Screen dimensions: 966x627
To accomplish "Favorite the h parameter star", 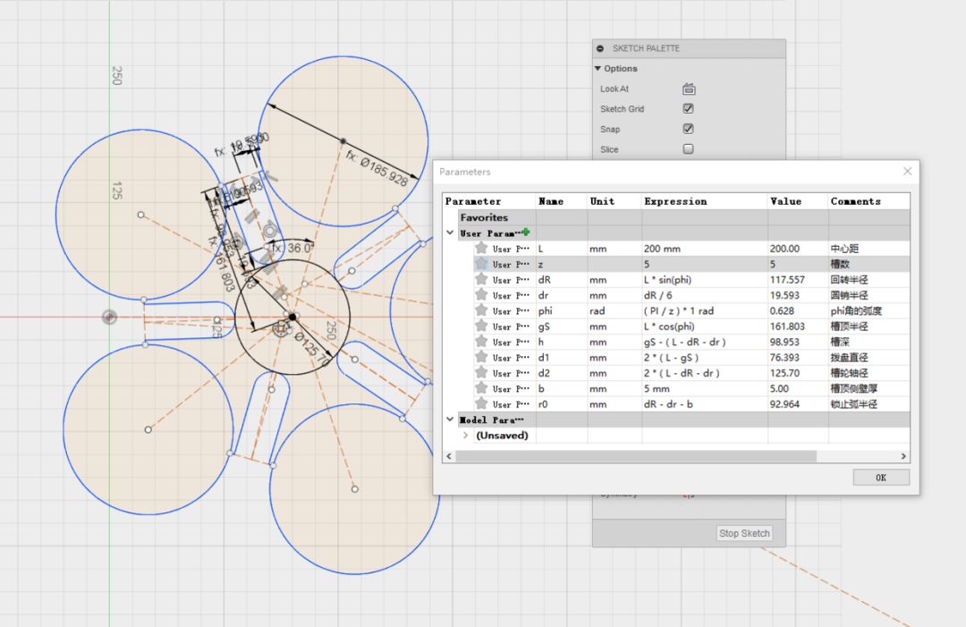I will pyautogui.click(x=481, y=341).
